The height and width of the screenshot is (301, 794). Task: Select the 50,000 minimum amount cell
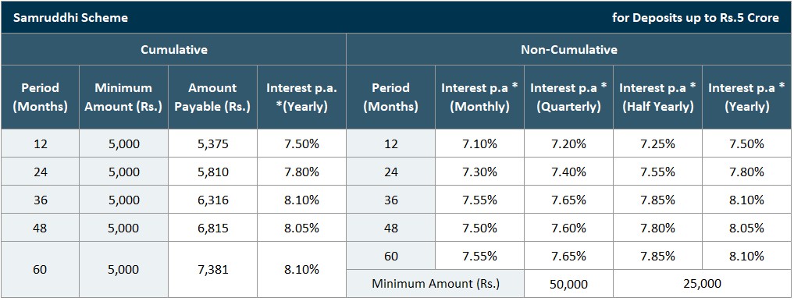(x=568, y=284)
